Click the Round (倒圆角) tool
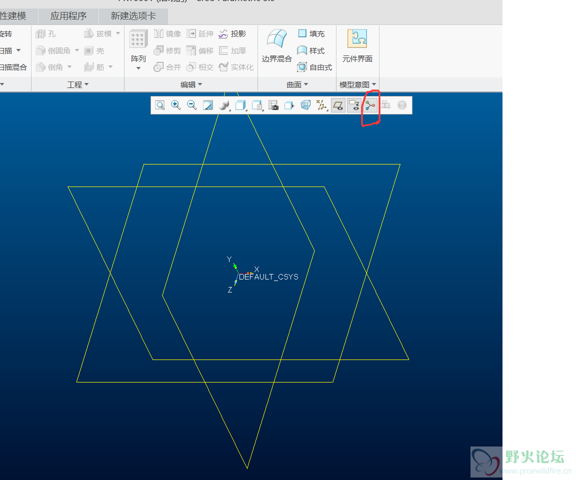Image resolution: width=576 pixels, height=480 pixels. pyautogui.click(x=53, y=50)
